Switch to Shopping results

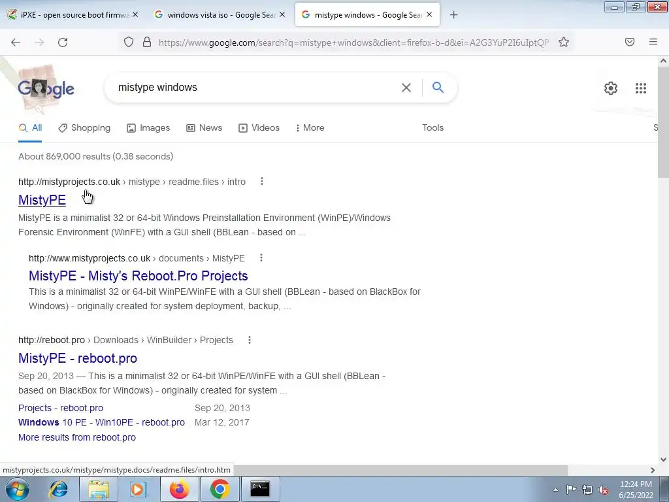point(84,127)
